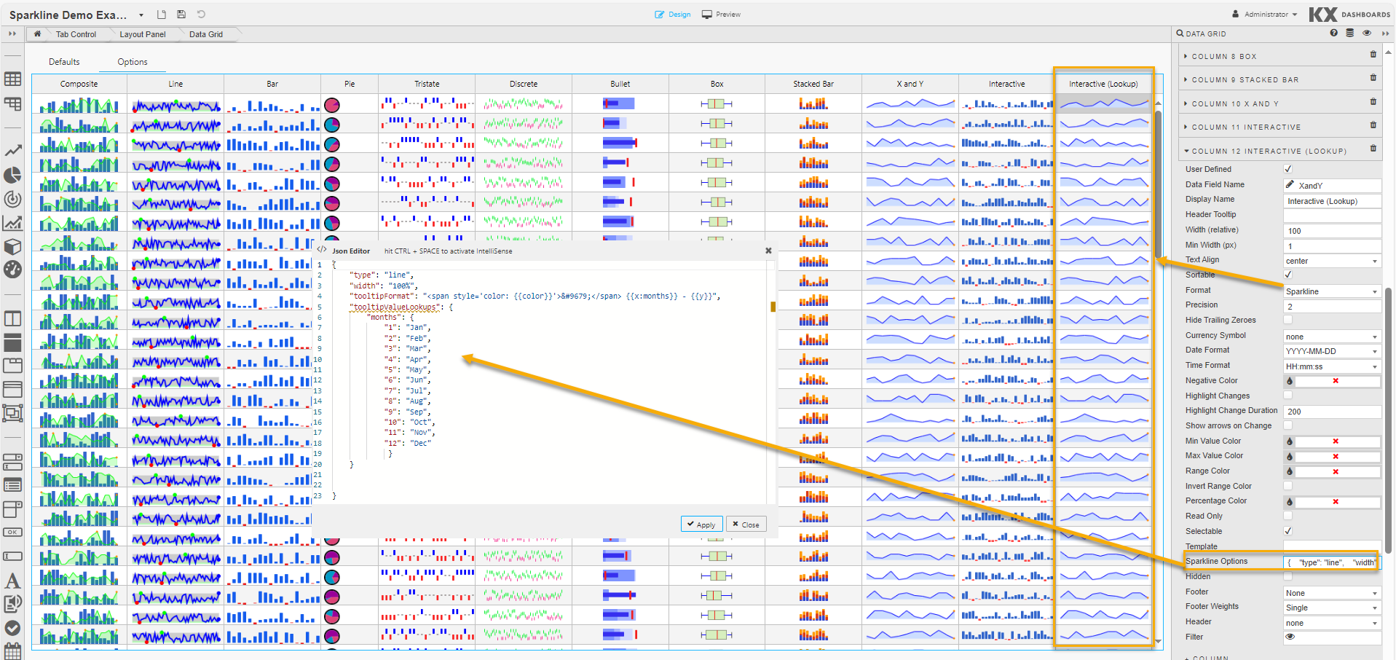Screen dimensions: 1396x660
Task: Expand the COLUMN 8 BOX section
Action: [1223, 56]
